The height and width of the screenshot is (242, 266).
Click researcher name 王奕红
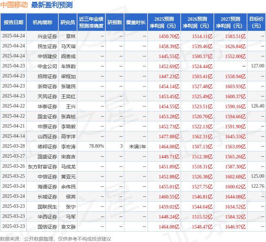click(68, 96)
